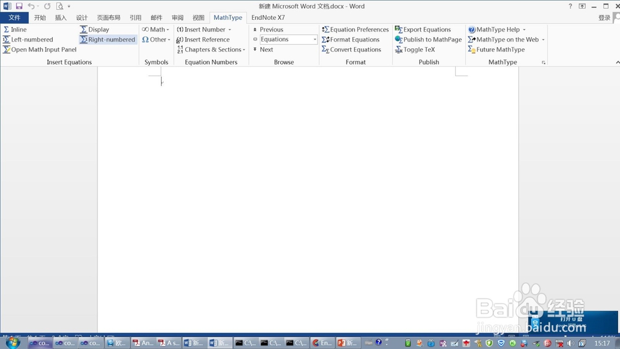
Task: Click Toggle TeX
Action: tap(415, 50)
